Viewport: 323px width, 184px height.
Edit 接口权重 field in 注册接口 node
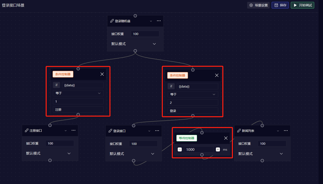coord(60,143)
